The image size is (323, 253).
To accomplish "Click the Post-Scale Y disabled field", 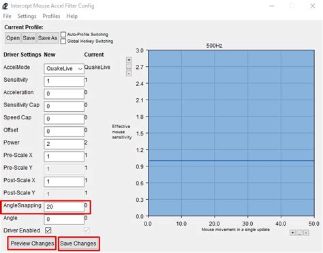I will point(64,194).
